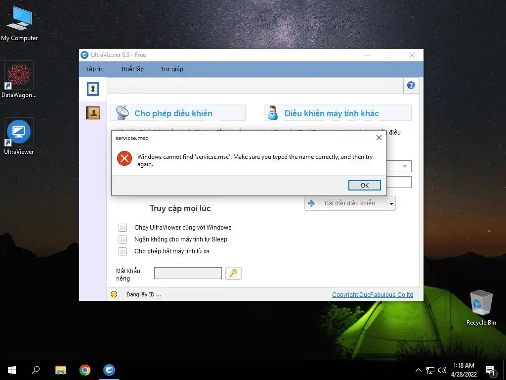
Task: Open File Explorer from the taskbar
Action: click(60, 370)
